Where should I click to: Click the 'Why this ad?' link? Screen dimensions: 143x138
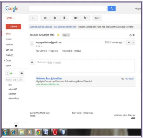point(129,79)
